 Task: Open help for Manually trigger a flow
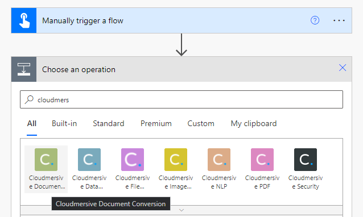pos(315,20)
